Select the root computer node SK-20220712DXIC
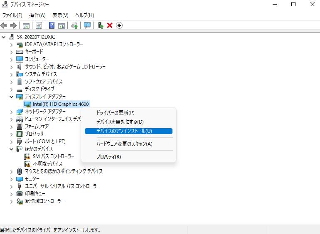Viewport: 320px width, 234px height. (x=36, y=37)
